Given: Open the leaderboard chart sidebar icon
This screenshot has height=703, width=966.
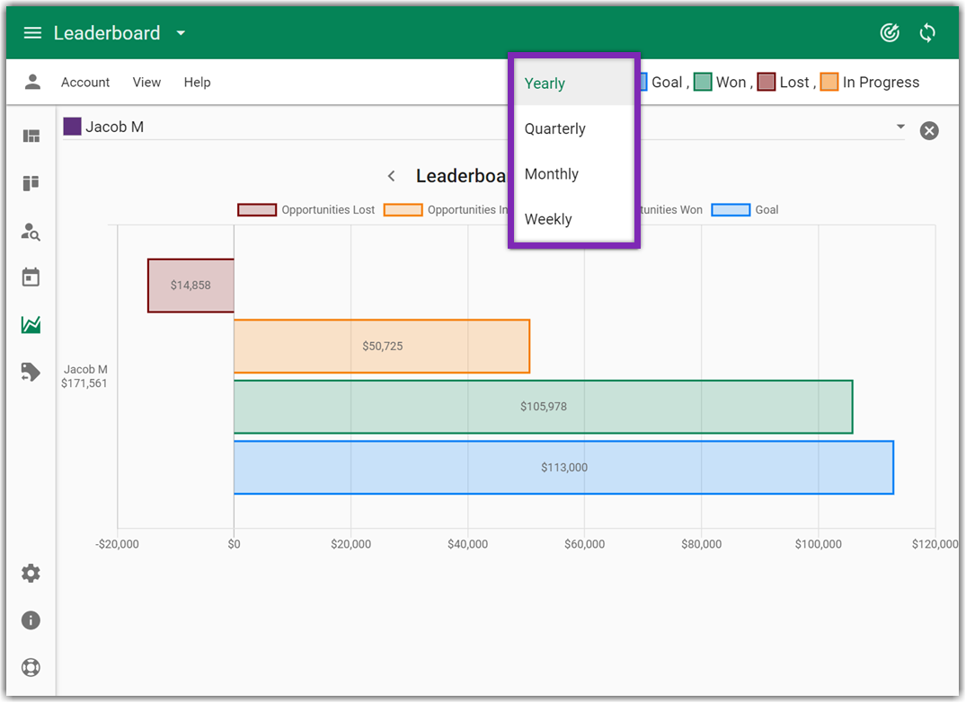Looking at the screenshot, I should pos(31,324).
